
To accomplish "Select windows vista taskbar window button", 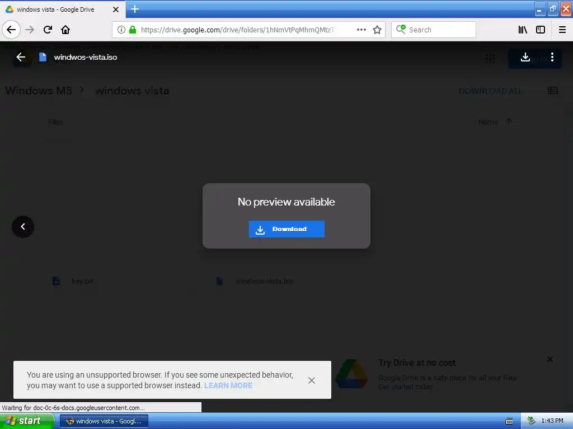I will click(104, 421).
